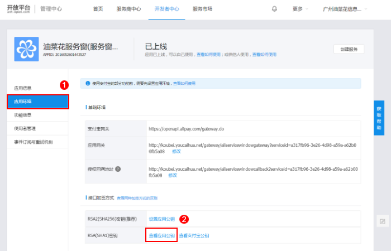Click 首页 in the top navigation
391x251 pixels.
tap(98, 9)
